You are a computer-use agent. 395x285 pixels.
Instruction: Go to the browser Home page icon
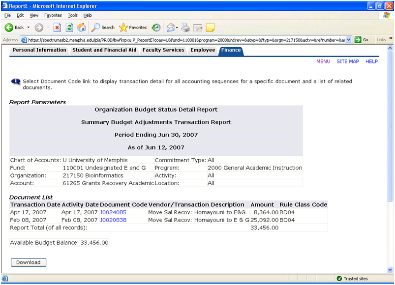point(82,28)
